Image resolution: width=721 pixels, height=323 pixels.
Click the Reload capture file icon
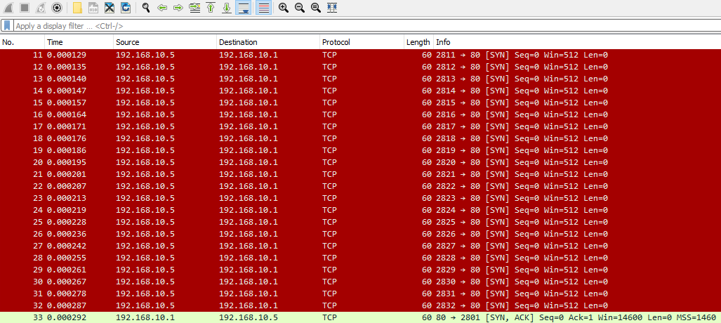(126, 8)
